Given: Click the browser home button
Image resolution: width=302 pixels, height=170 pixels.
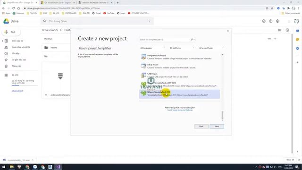Looking at the screenshot, I should coord(18,8).
